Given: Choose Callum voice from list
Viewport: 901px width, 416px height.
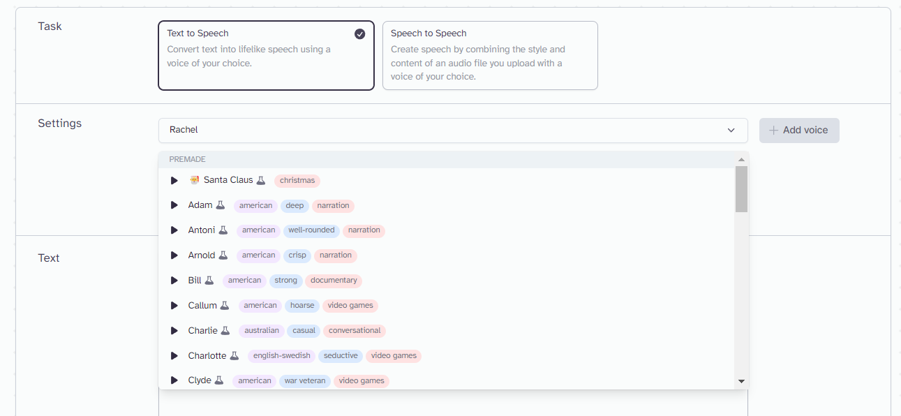Looking at the screenshot, I should [447, 306].
